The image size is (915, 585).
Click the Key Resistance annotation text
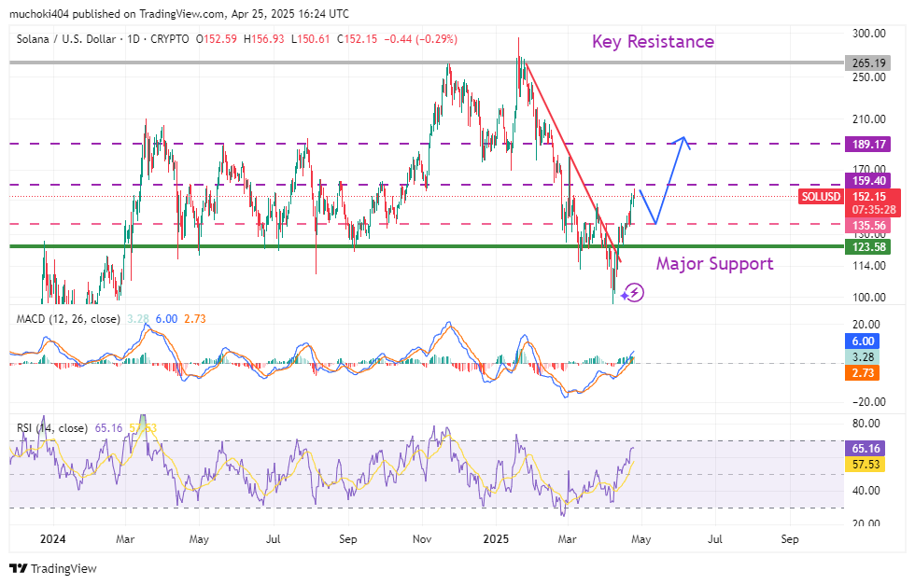coord(653,42)
